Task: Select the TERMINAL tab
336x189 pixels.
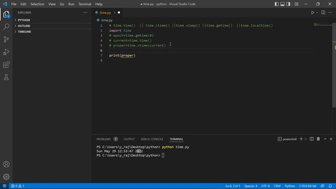Action: [x=176, y=139]
